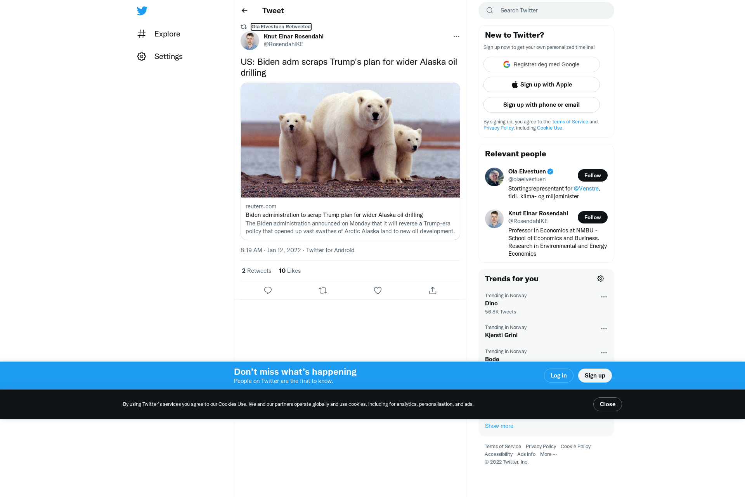The width and height of the screenshot is (745, 497).
Task: Click the retweet icon under the tweet
Action: pyautogui.click(x=323, y=290)
